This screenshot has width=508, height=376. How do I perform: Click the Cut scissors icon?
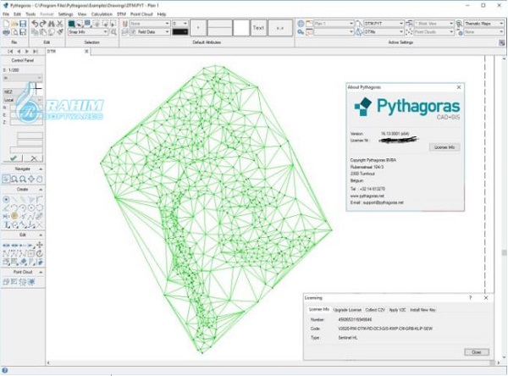pos(59,24)
